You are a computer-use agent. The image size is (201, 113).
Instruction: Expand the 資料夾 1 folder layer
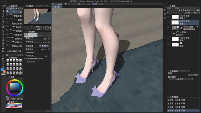point(172,34)
